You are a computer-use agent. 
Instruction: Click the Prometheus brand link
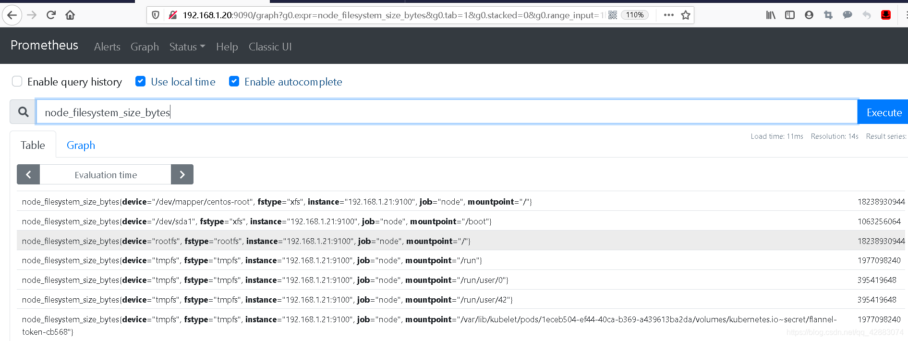pyautogui.click(x=44, y=45)
